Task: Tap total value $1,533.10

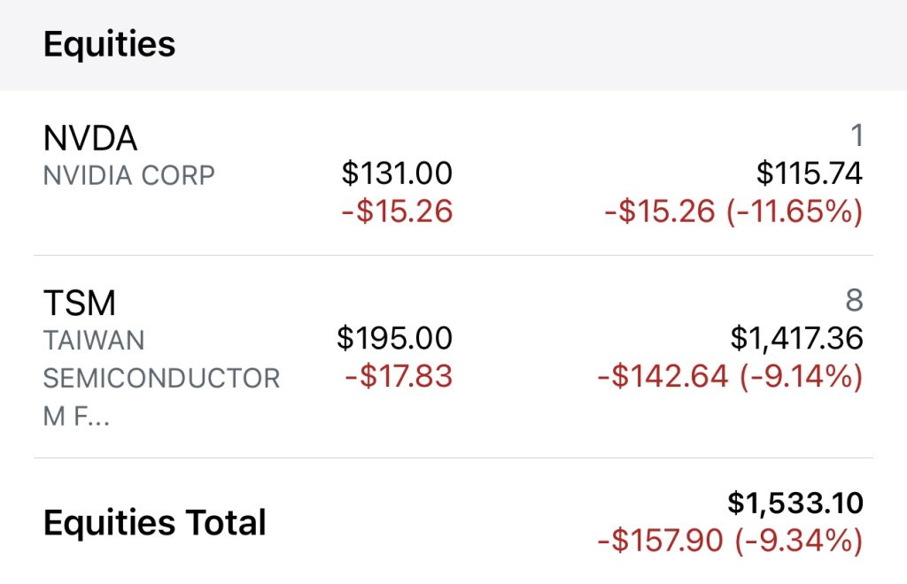Action: [795, 503]
